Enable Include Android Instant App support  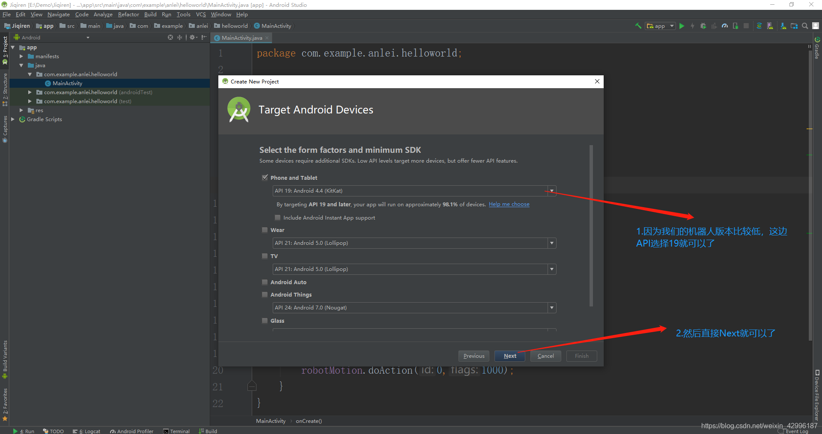point(277,217)
